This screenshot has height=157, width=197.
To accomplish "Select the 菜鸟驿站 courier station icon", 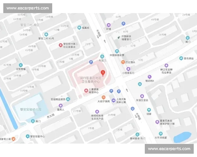I will tap(181, 58).
